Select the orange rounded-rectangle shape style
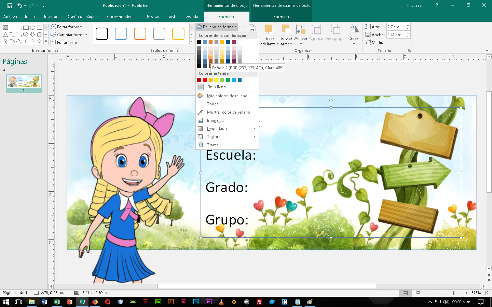492x307 pixels. 140,34
